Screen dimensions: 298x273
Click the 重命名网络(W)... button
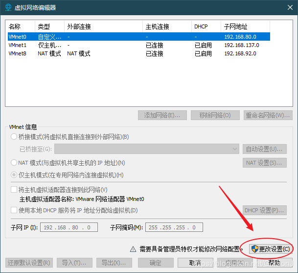point(268,115)
